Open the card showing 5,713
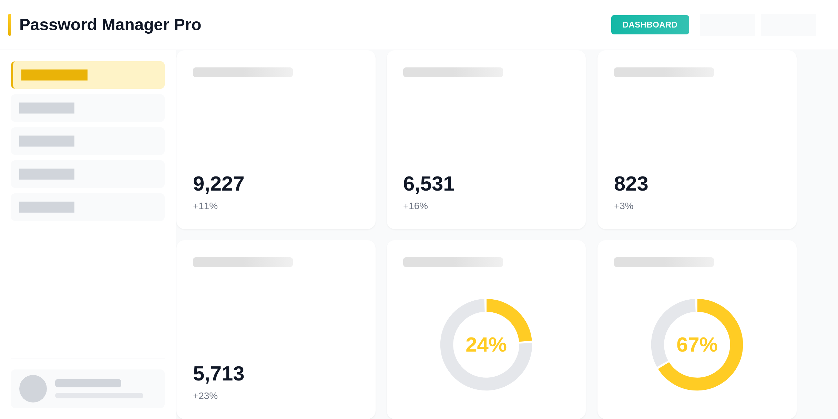 pyautogui.click(x=276, y=330)
